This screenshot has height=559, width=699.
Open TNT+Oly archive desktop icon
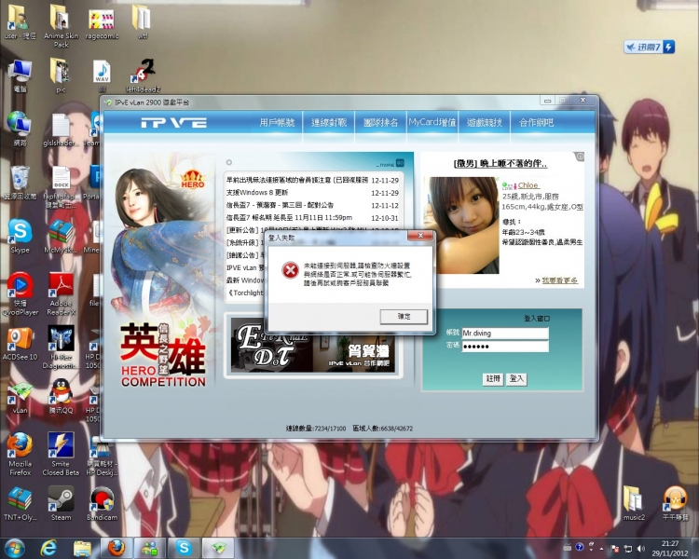tap(21, 504)
